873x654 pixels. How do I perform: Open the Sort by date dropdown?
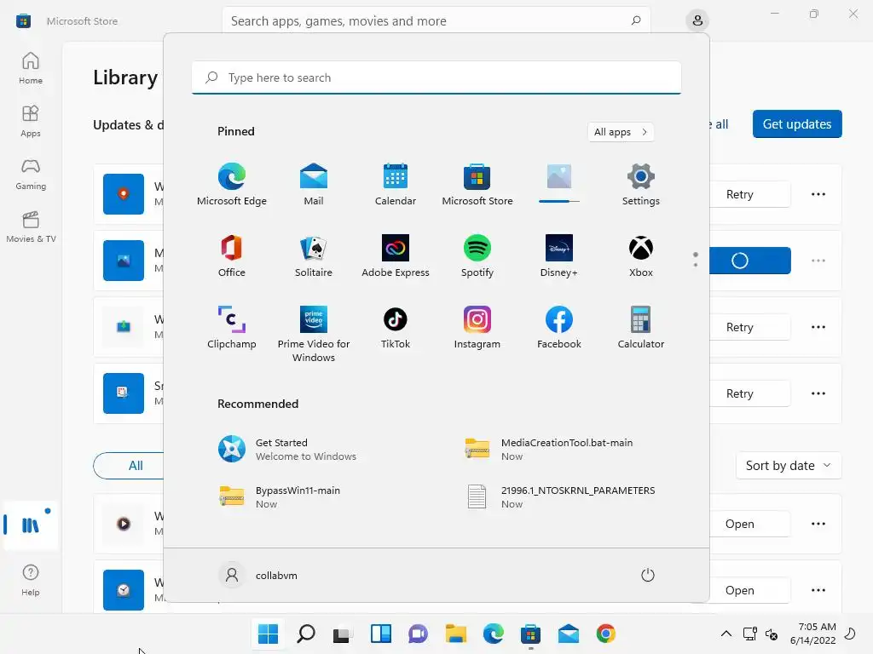(789, 466)
